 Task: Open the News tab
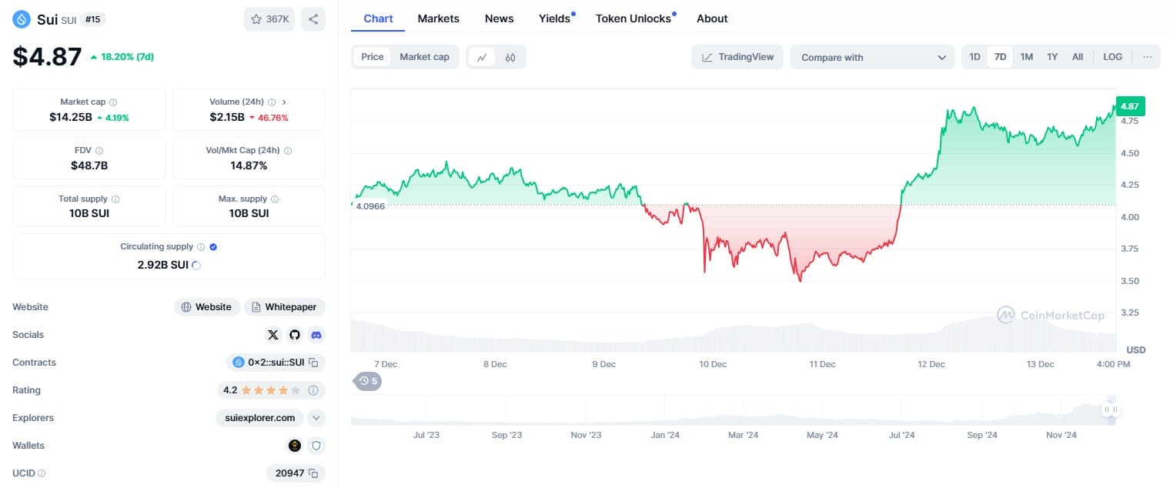(500, 18)
